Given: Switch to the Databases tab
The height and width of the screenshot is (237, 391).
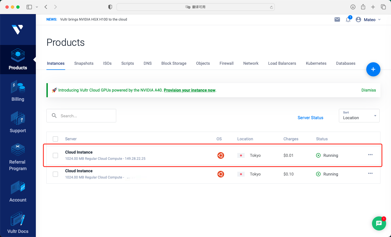Looking at the screenshot, I should tap(346, 63).
